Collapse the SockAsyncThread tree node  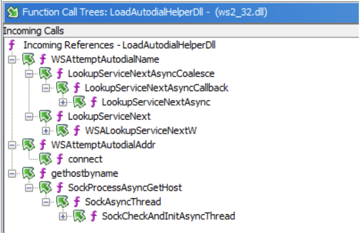pos(46,202)
